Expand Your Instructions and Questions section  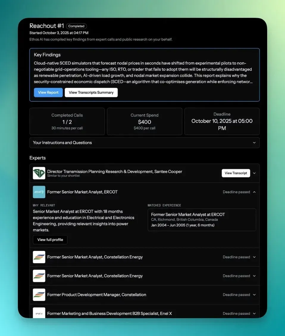(x=145, y=143)
